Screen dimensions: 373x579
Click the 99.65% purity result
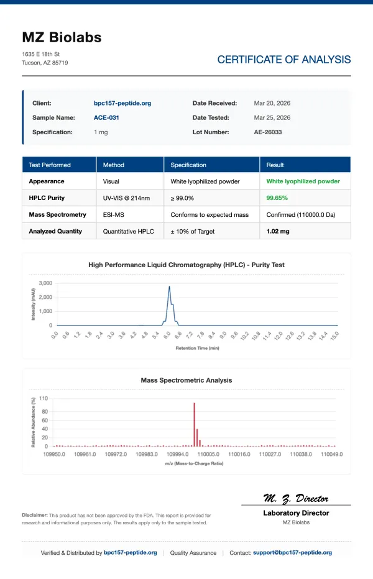click(x=277, y=198)
